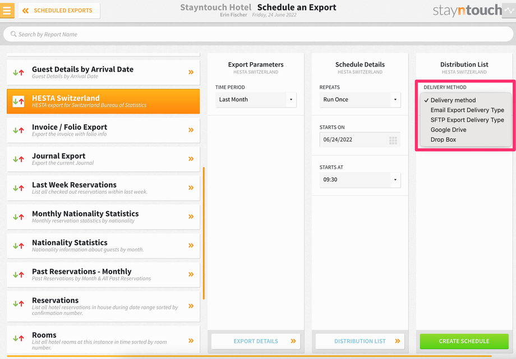Click chevron on Monthly Nationality Statistics
Viewport: 516px width, 359px height.
[x=191, y=217]
